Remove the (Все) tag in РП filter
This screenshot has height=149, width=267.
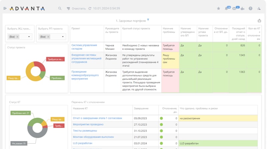(49, 37)
